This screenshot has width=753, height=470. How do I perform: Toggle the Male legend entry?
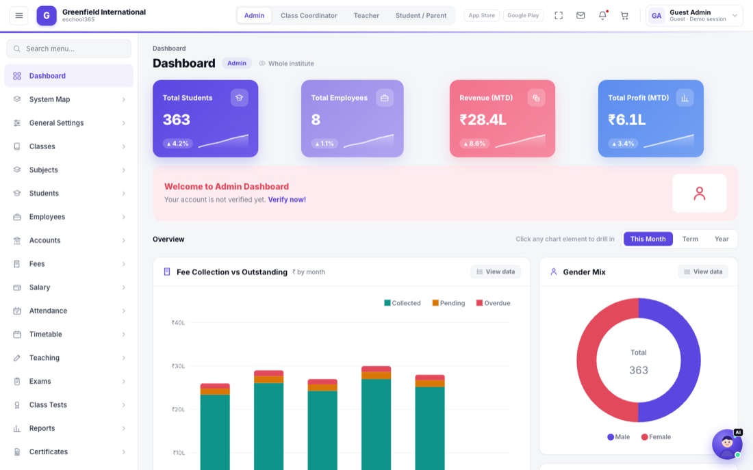[x=619, y=437]
